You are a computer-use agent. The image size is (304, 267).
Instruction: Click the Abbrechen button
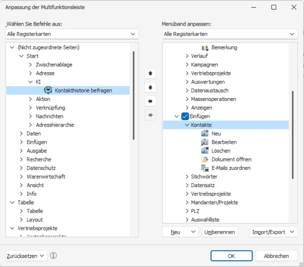tap(276, 256)
